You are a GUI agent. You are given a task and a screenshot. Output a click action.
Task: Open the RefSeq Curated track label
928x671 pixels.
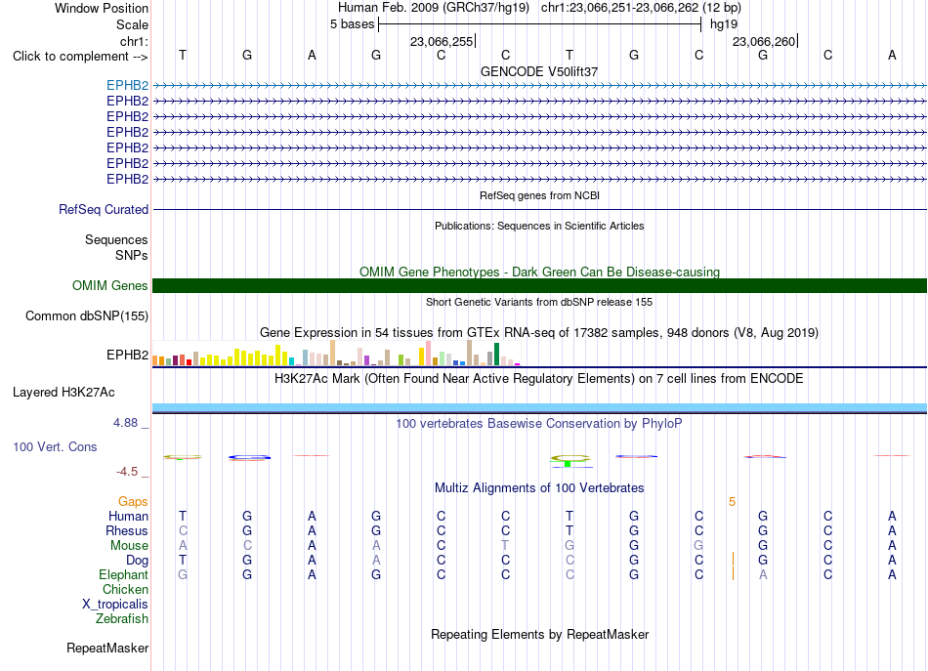tap(104, 209)
